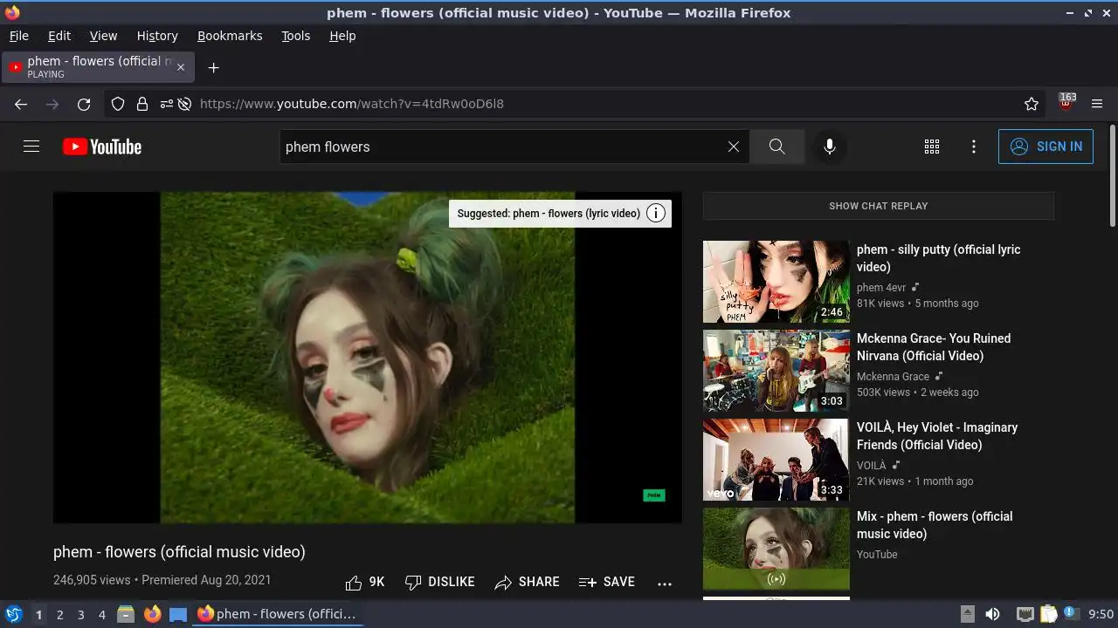Open Mckenna Grace You Ruined Nirvana title
This screenshot has height=628, width=1118.
(934, 347)
